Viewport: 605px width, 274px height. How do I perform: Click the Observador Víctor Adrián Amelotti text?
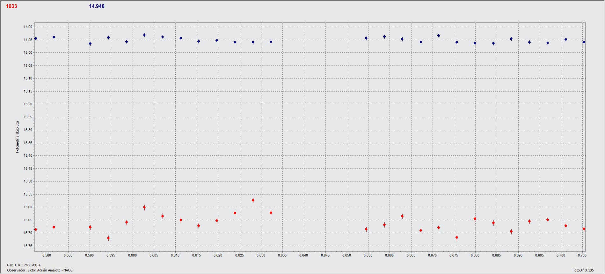click(40, 270)
